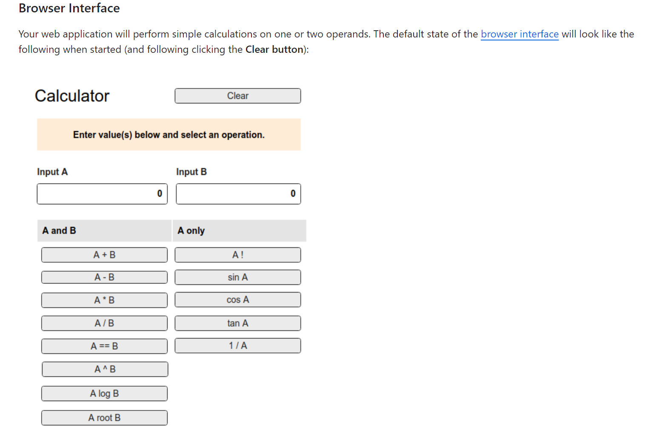Select the A == B comparison operation
651x431 pixels.
click(104, 346)
